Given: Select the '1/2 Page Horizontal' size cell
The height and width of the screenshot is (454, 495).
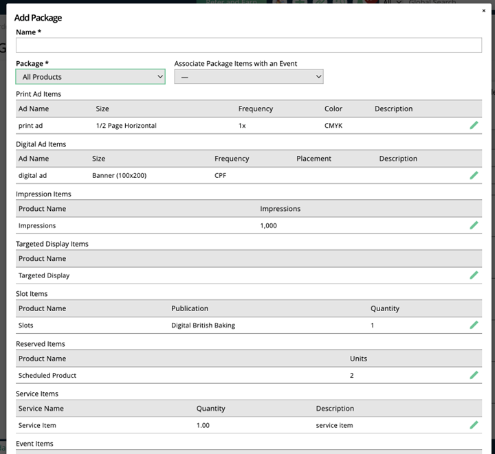Looking at the screenshot, I should click(126, 126).
